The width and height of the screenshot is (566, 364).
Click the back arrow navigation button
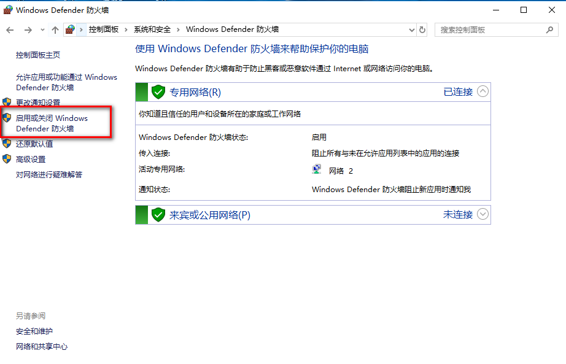(10, 29)
